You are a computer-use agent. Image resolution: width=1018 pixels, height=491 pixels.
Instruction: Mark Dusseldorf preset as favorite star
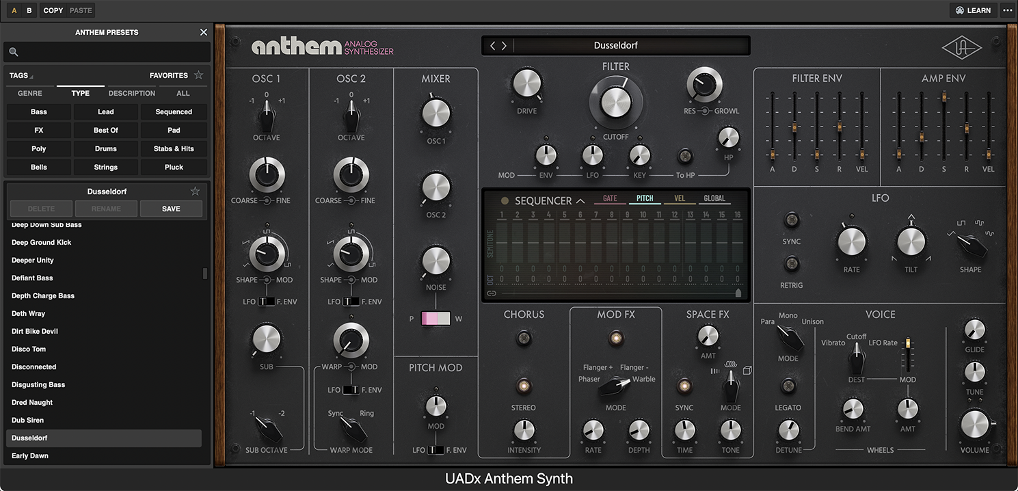195,191
